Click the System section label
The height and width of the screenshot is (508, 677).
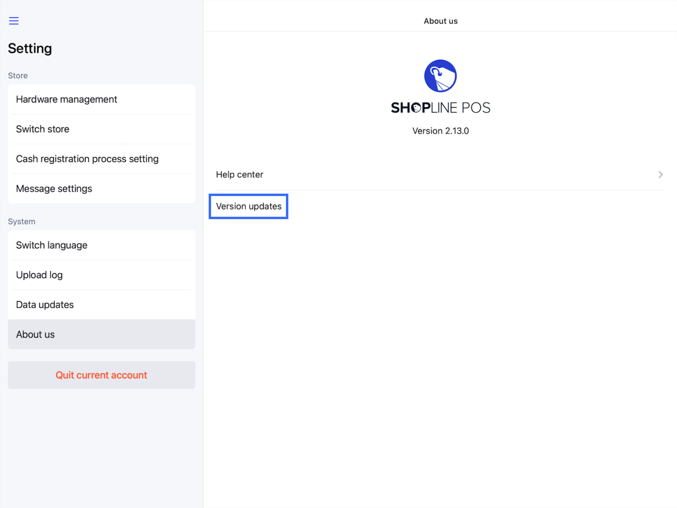point(22,222)
